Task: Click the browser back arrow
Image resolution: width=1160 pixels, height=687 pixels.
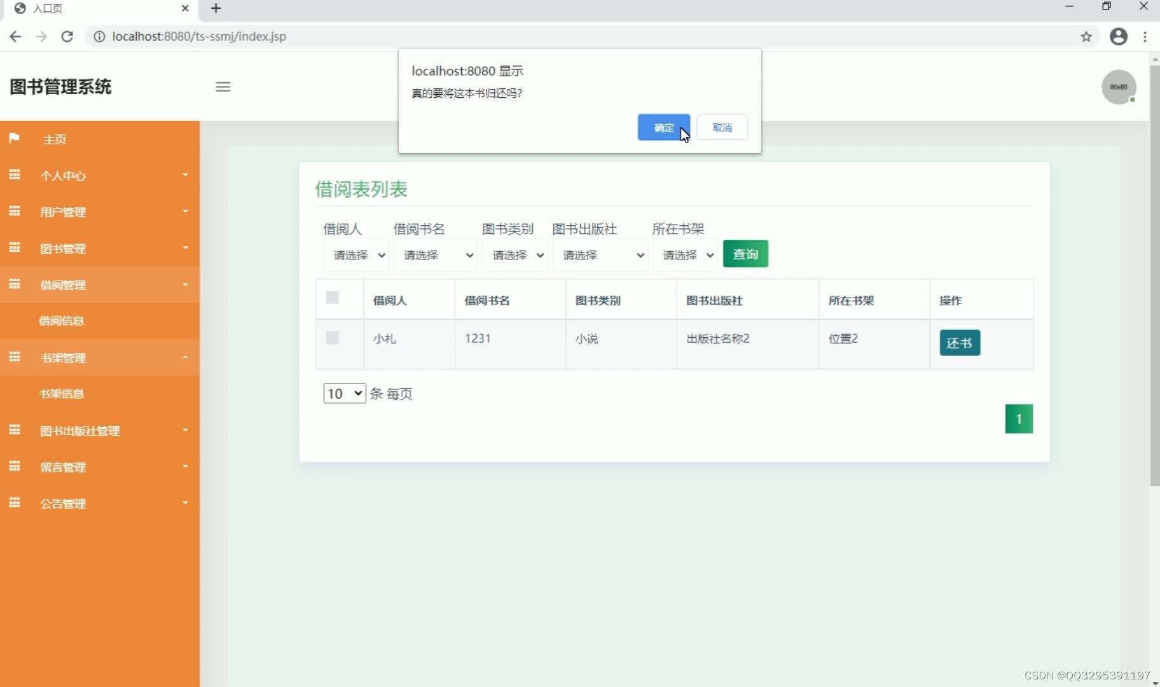Action: [15, 36]
